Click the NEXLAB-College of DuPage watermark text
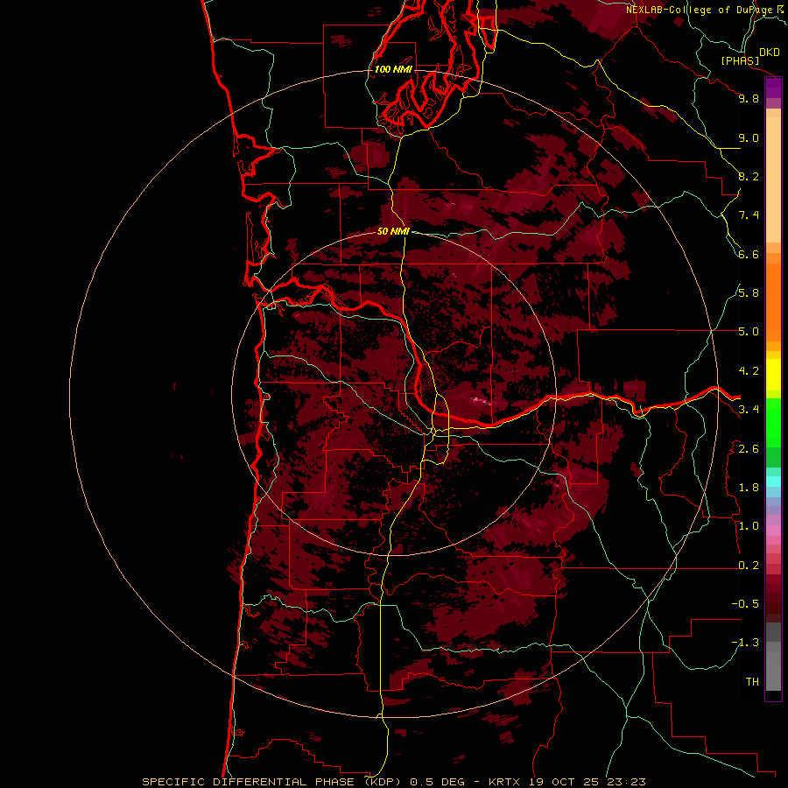This screenshot has width=788, height=788. pos(705,10)
